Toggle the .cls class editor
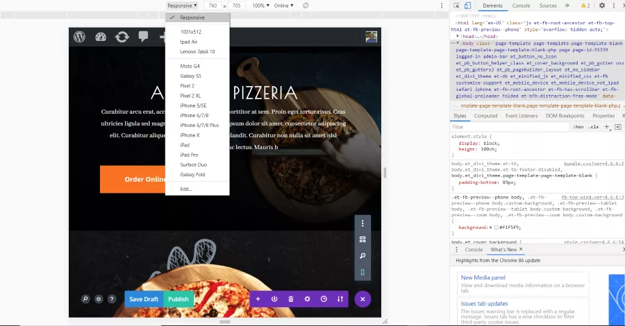The height and width of the screenshot is (326, 625). [x=594, y=126]
